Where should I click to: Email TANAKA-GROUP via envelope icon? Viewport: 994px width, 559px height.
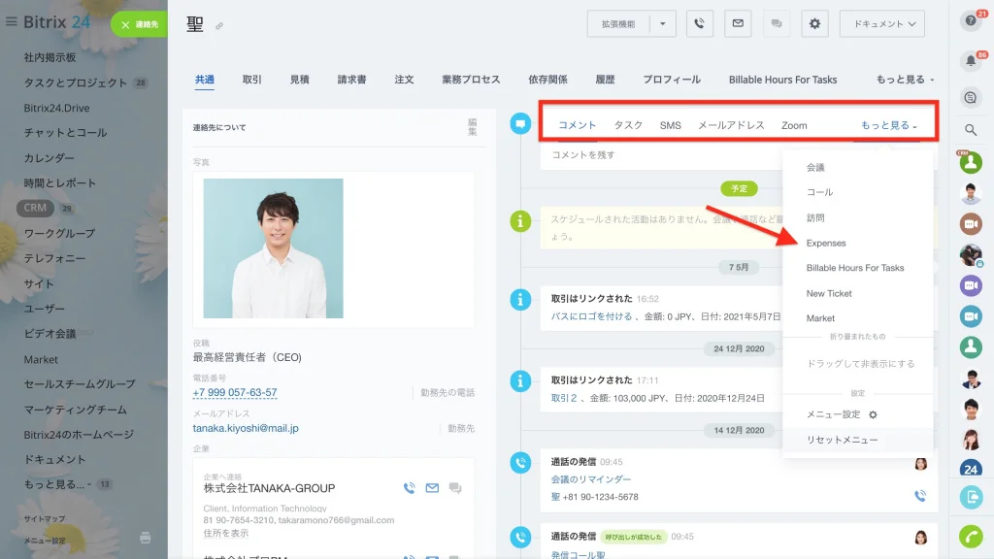tap(432, 488)
